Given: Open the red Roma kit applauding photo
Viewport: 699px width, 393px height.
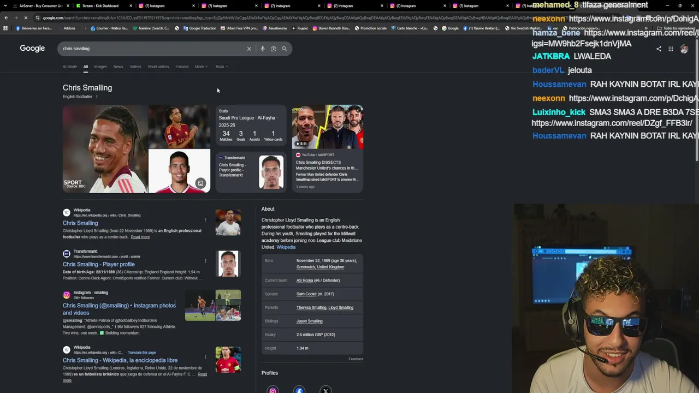Looking at the screenshot, I should (x=179, y=127).
